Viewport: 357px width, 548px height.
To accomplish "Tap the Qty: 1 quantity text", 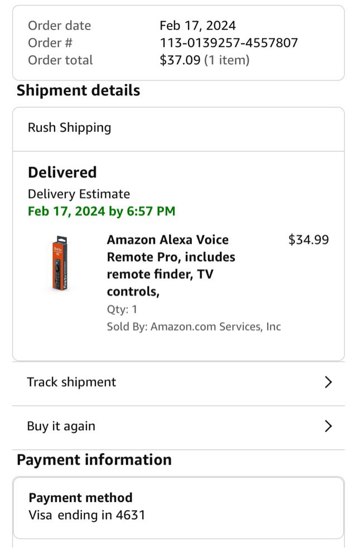I will [x=122, y=309].
